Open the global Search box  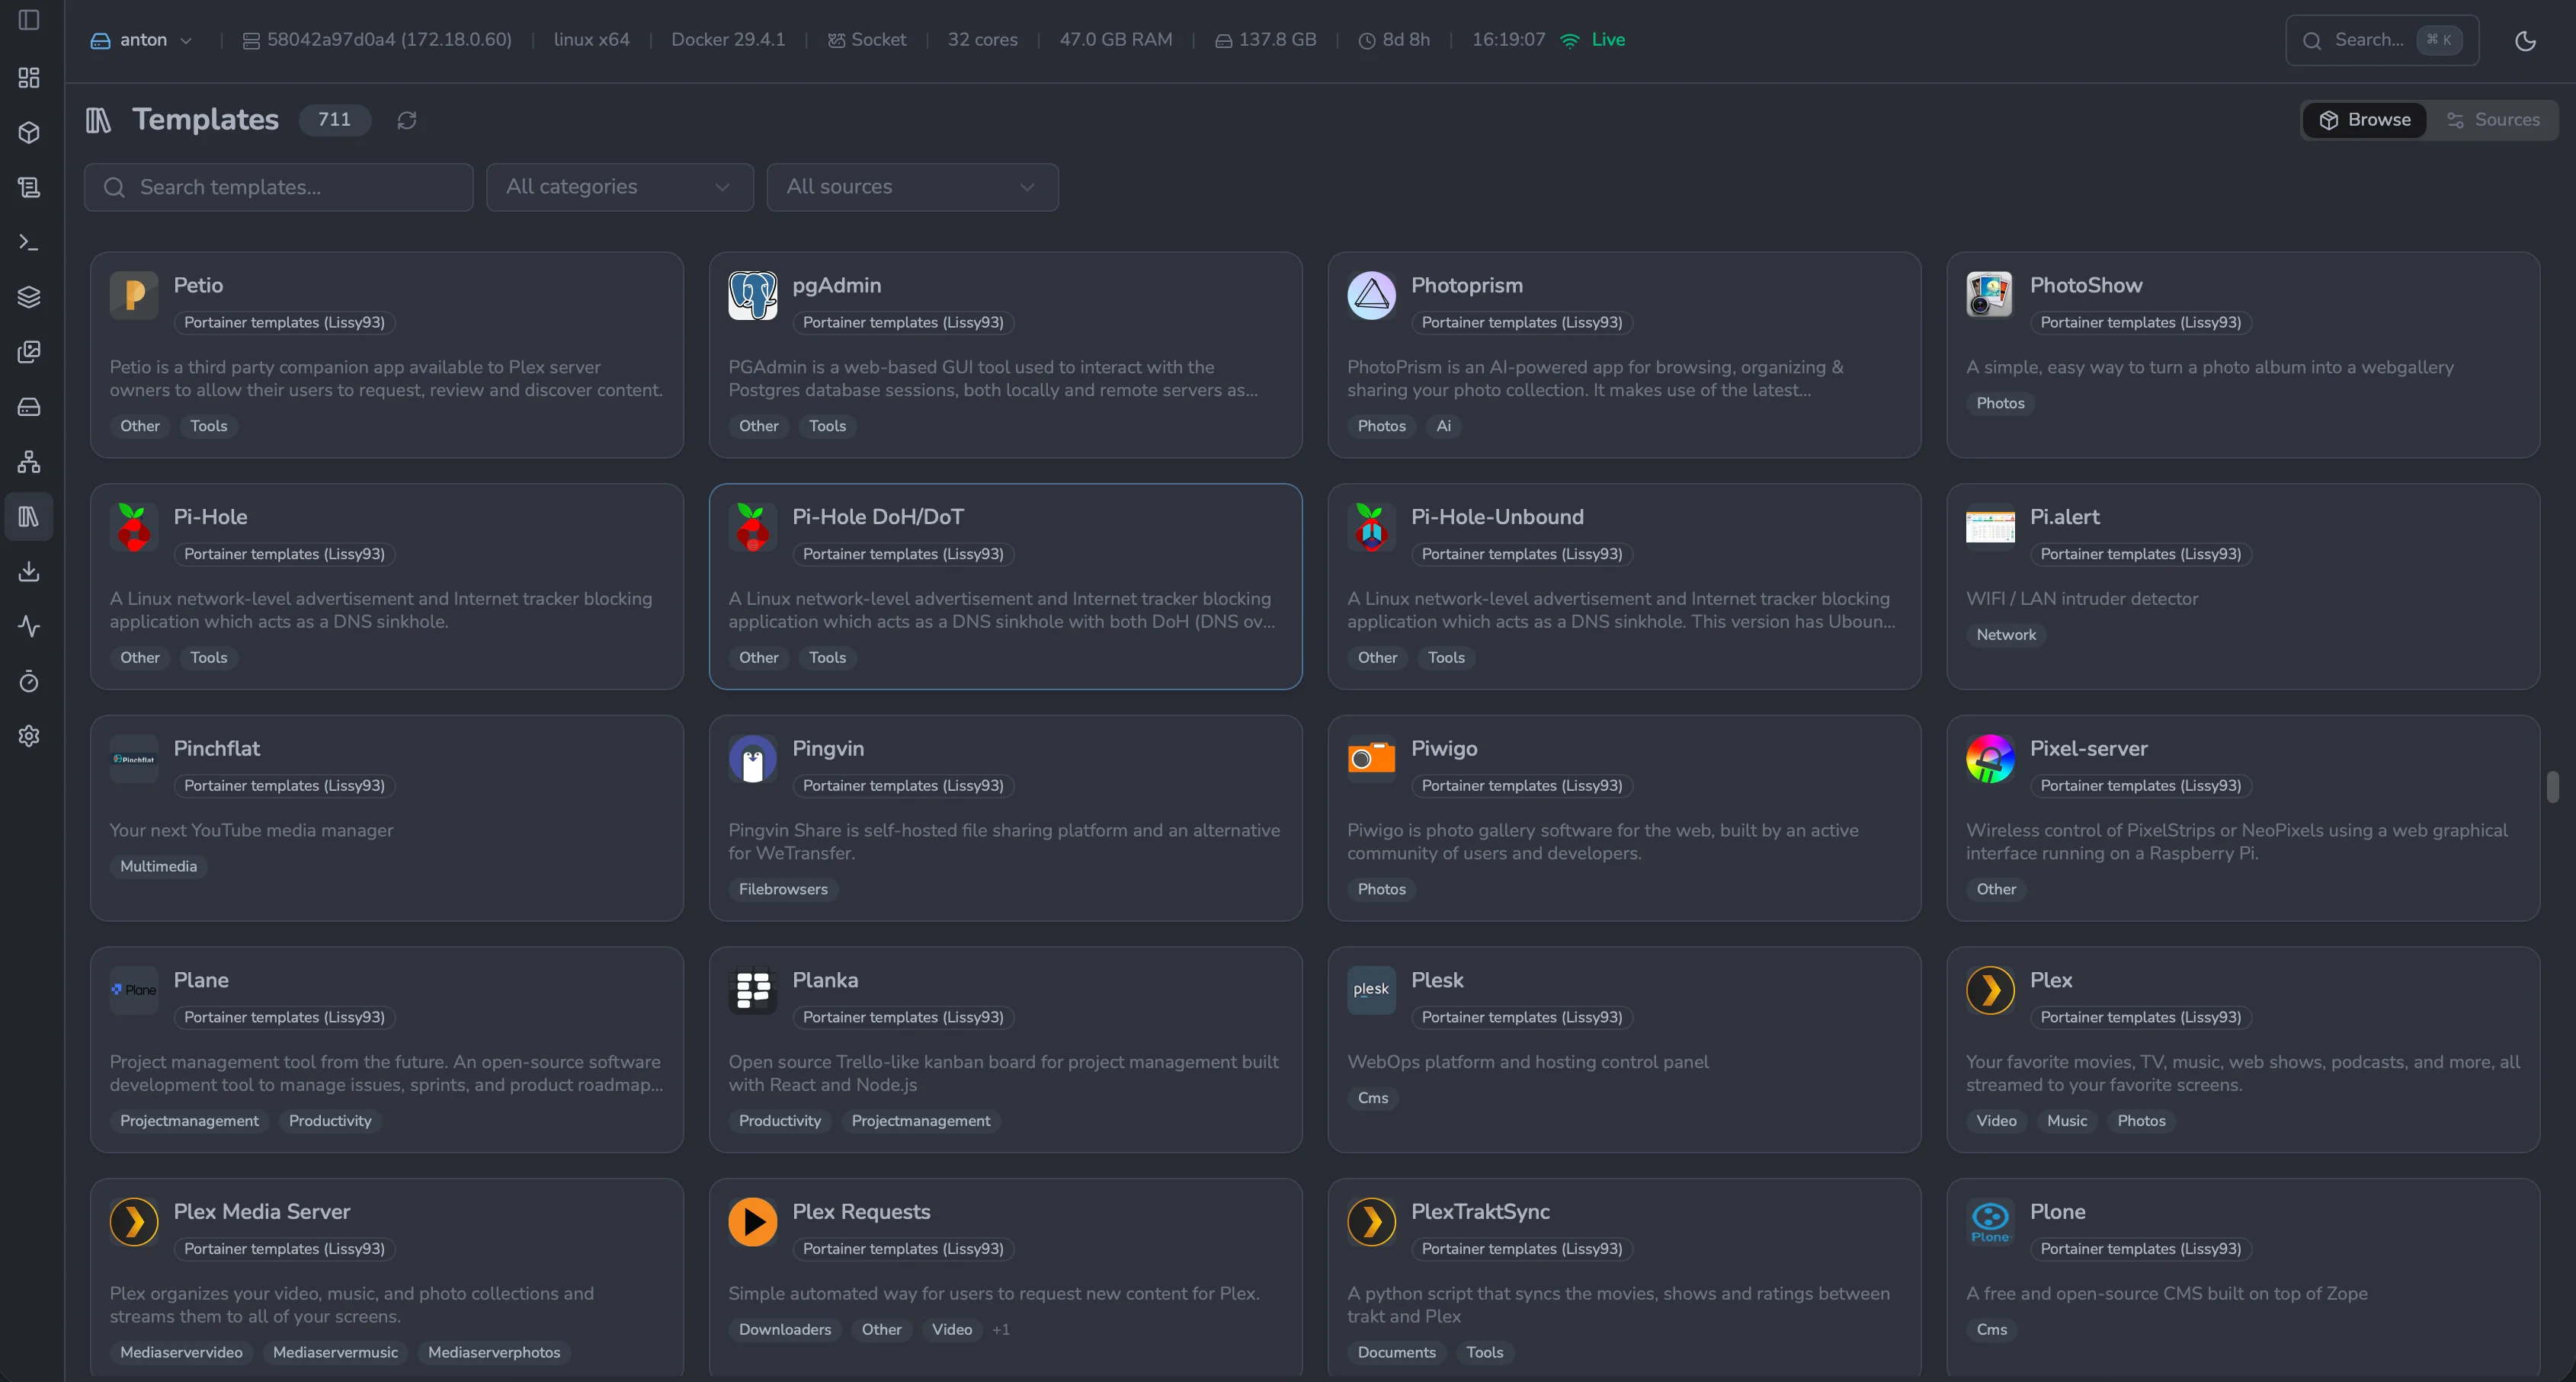pyautogui.click(x=2382, y=40)
